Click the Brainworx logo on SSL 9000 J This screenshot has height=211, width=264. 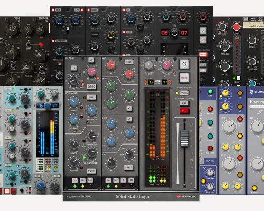pyautogui.click(x=186, y=197)
